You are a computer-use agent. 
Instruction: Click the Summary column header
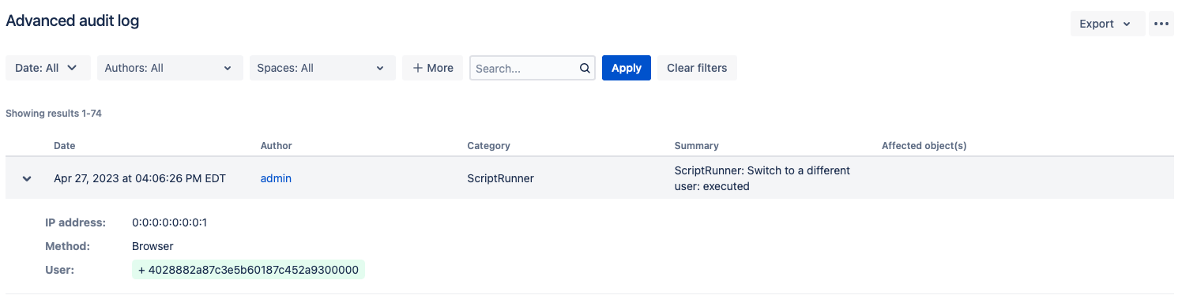(697, 146)
